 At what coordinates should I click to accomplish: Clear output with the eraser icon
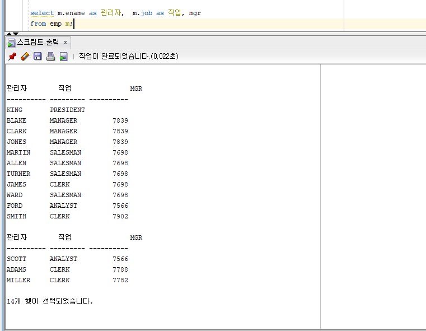coord(25,56)
